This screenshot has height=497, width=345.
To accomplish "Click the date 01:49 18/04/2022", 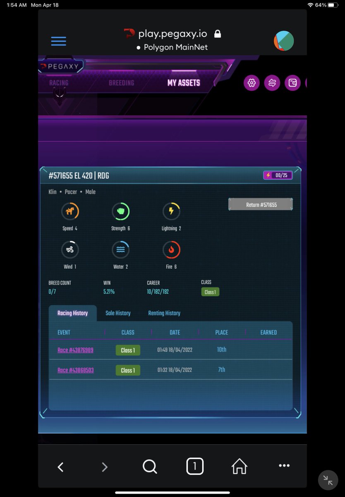I will (175, 350).
